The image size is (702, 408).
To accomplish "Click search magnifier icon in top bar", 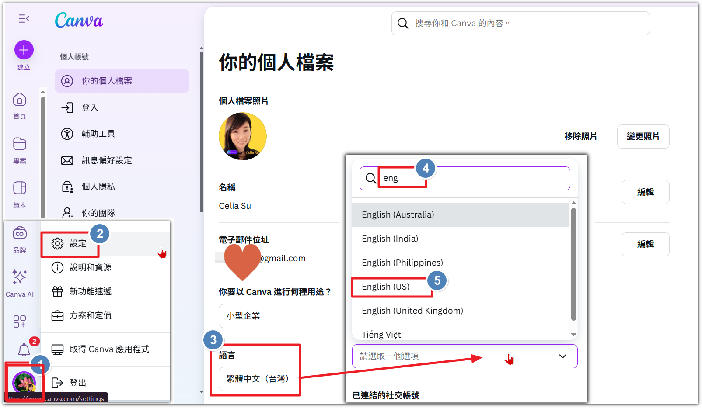I will [x=403, y=23].
